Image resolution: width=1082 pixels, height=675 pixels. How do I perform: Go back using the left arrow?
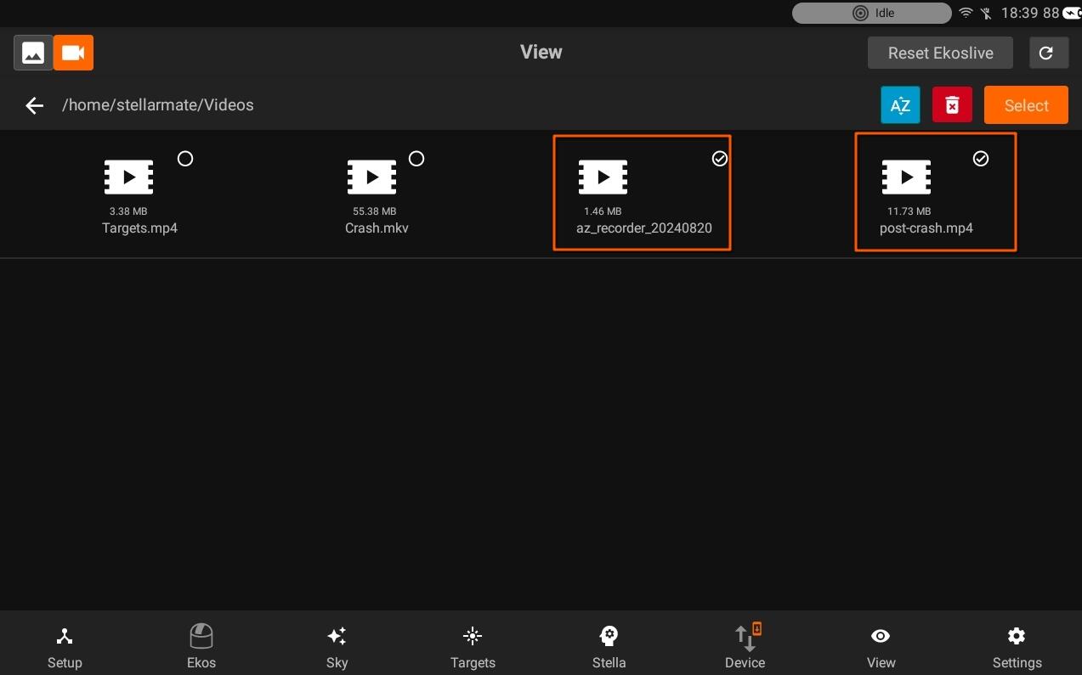click(x=34, y=105)
